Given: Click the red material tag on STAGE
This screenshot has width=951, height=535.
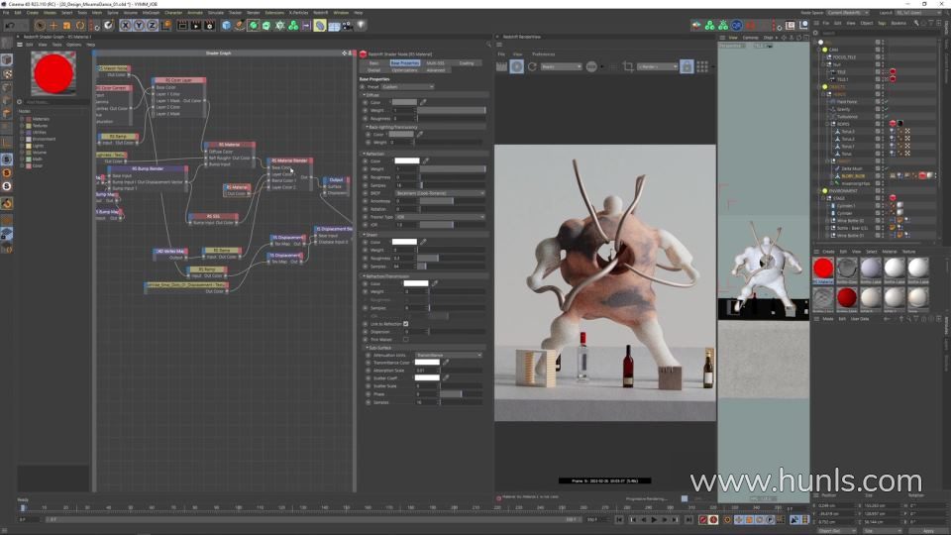Looking at the screenshot, I should (x=893, y=198).
